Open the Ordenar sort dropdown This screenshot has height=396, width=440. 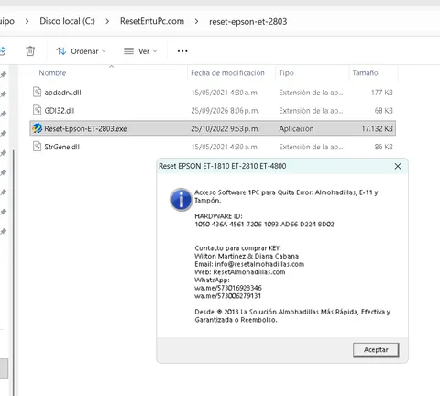coord(82,51)
